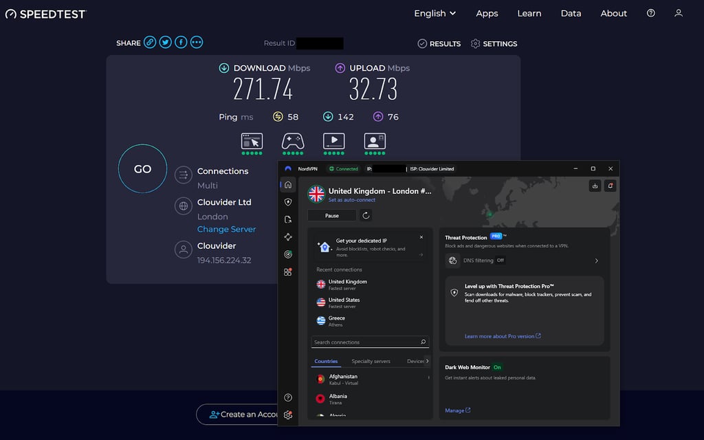Open Speedtest RESULTS

point(439,43)
